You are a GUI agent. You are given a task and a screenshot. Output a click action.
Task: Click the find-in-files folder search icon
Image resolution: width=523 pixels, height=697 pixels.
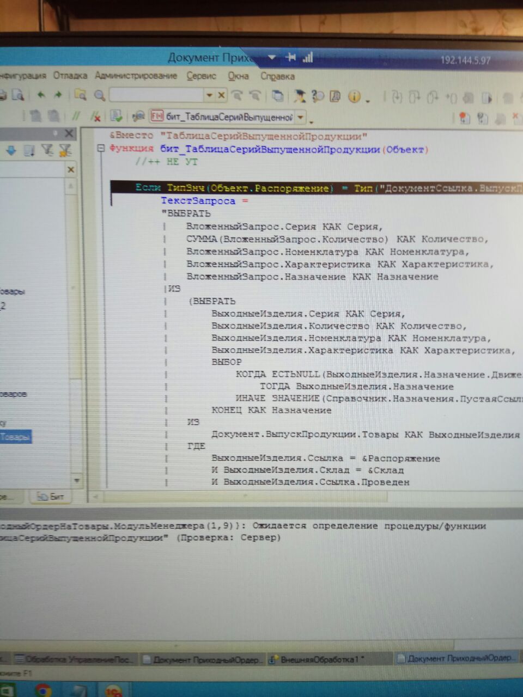pos(81,95)
